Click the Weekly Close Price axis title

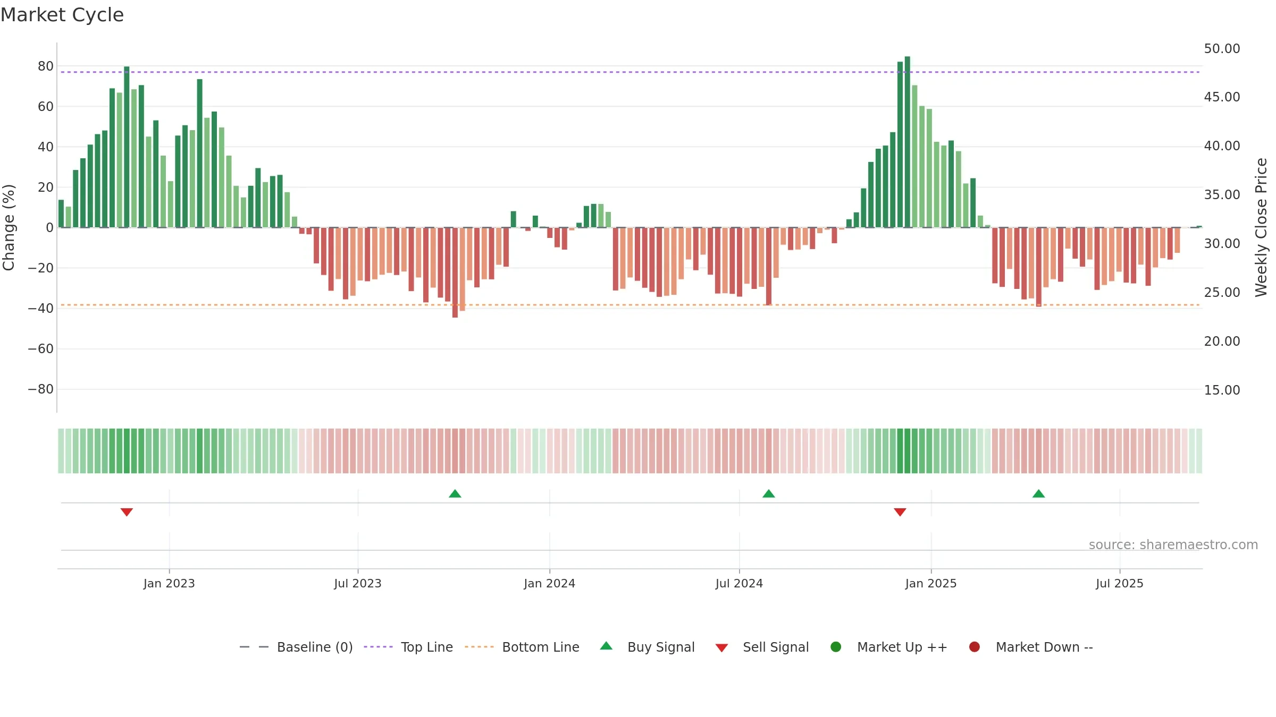click(1261, 227)
